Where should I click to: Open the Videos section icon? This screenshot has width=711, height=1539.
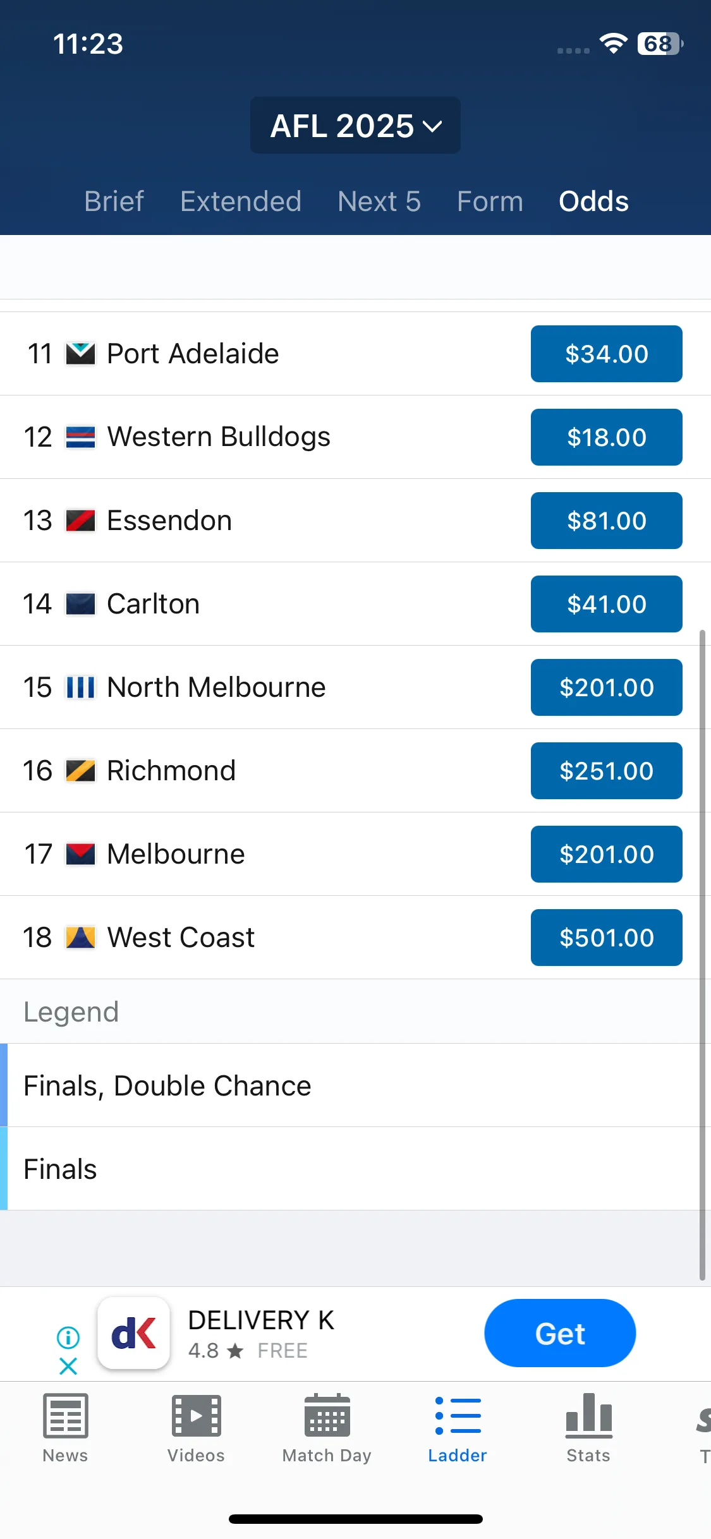(196, 1415)
